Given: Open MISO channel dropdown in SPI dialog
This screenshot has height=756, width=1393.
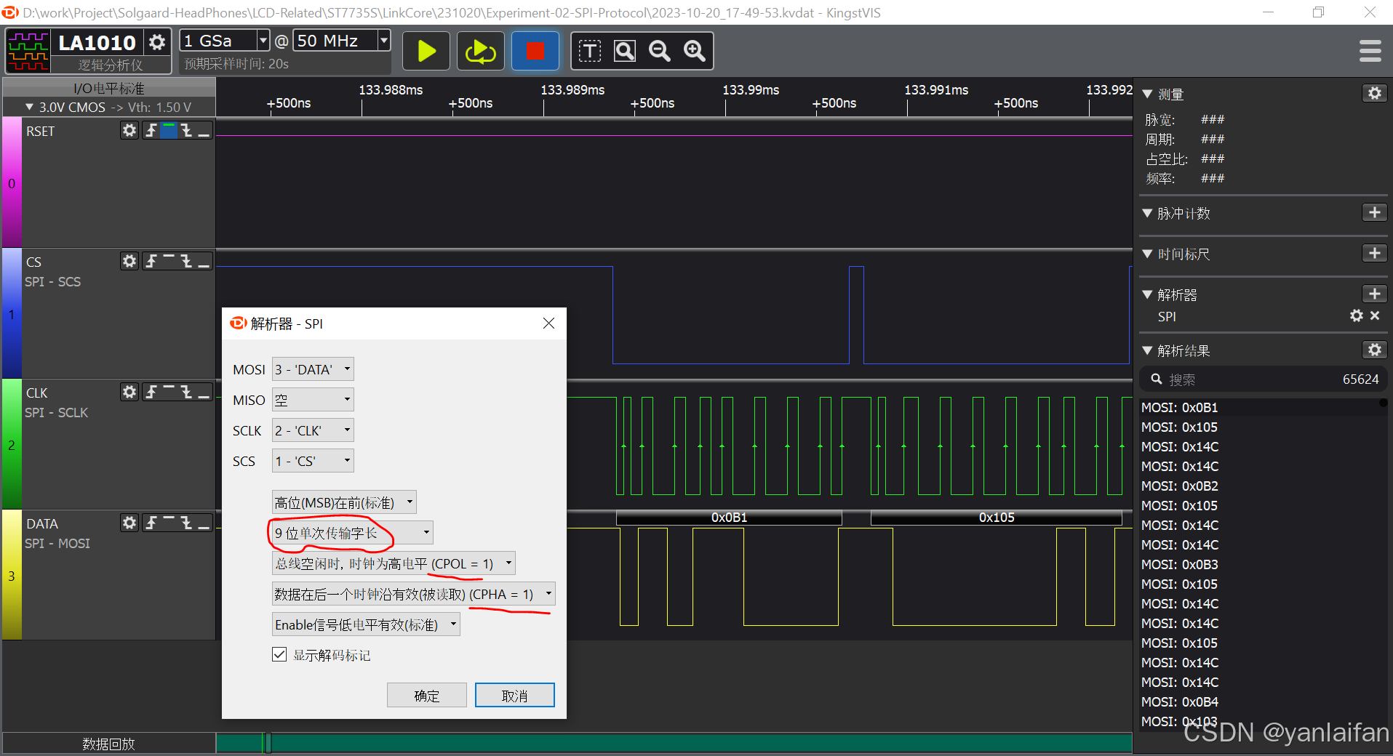Looking at the screenshot, I should coord(313,400).
